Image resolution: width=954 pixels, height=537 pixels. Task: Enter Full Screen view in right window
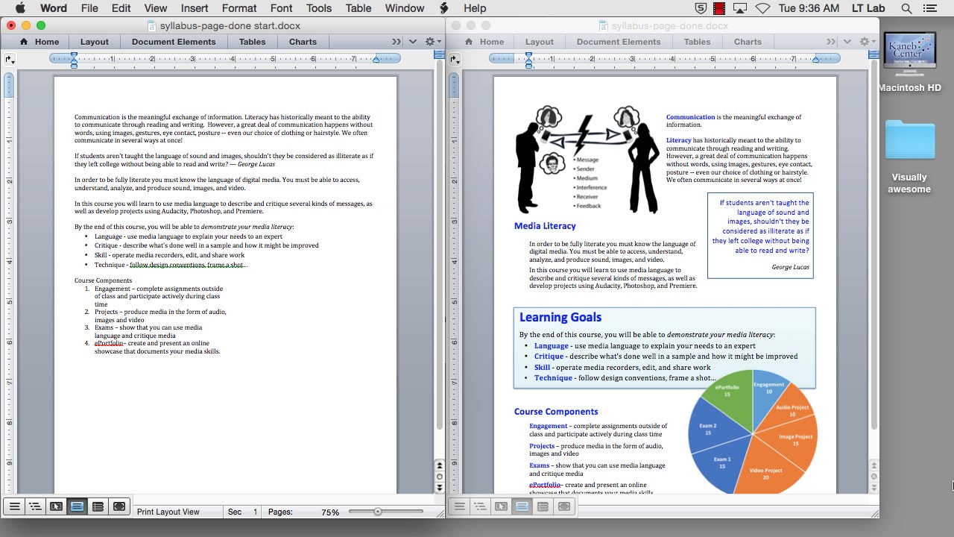564,506
